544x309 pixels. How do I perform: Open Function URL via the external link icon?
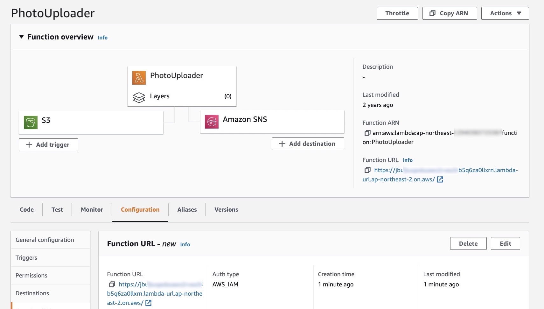[440, 179]
